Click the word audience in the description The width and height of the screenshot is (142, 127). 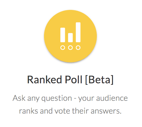tap(112, 98)
